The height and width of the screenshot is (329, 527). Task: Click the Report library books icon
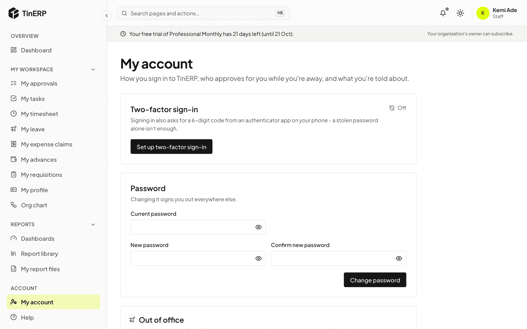(13, 253)
